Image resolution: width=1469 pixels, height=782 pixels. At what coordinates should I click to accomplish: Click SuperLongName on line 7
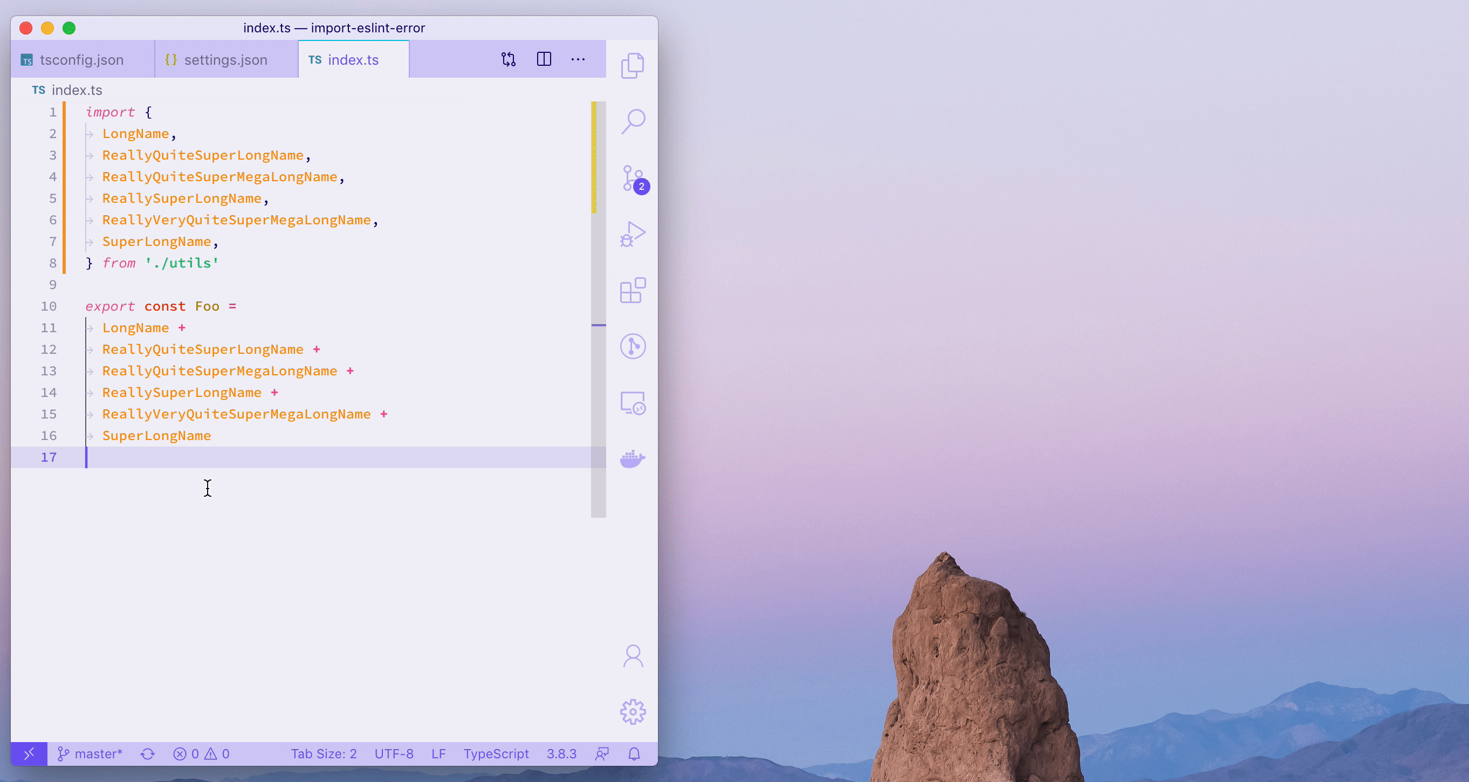[157, 242]
